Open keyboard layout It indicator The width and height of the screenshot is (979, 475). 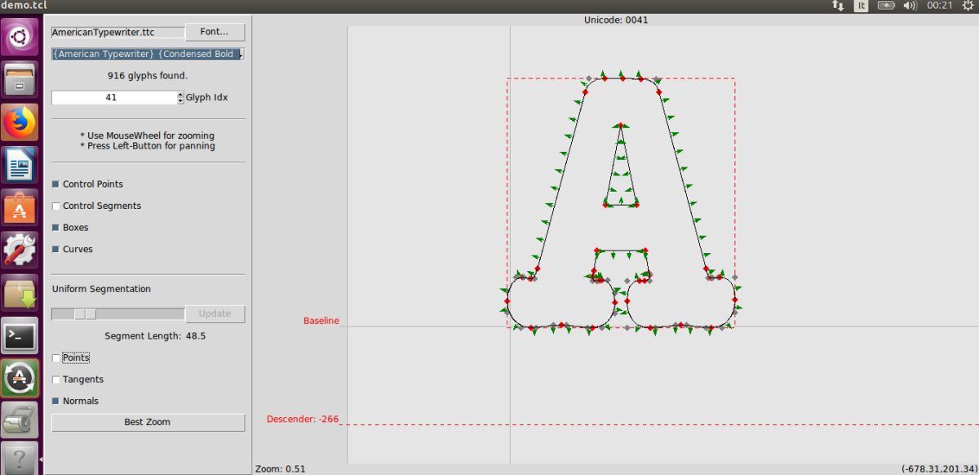pos(861,5)
